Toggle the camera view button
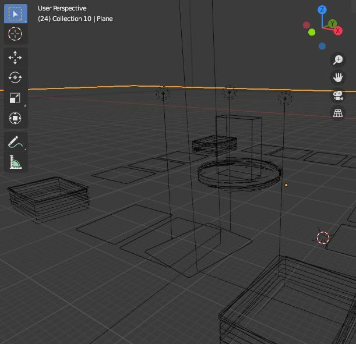Viewport: 356px width, 344px height. [338, 95]
